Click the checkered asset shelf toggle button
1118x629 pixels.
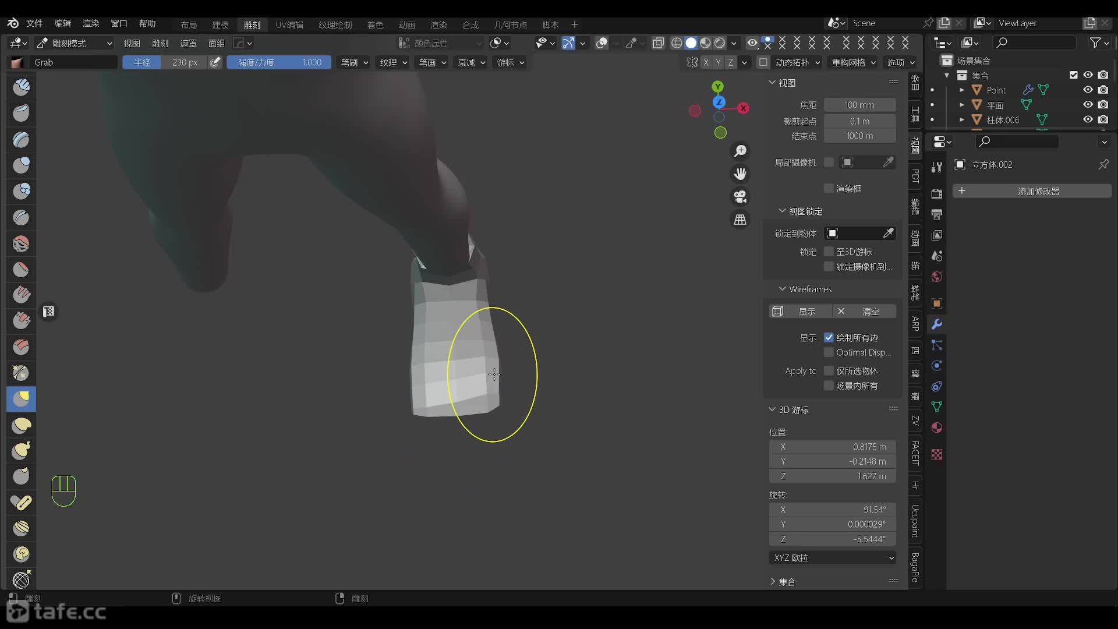[x=49, y=312]
